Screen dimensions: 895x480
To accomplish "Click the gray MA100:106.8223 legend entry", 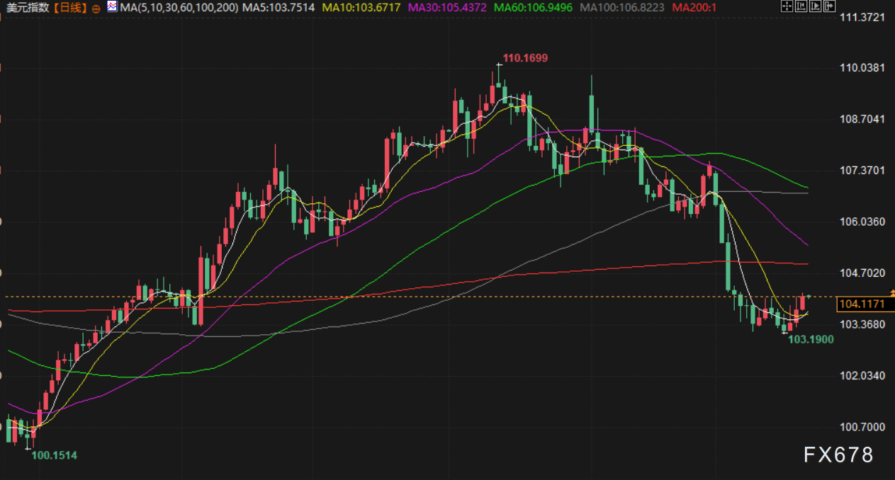I will 622,8.
